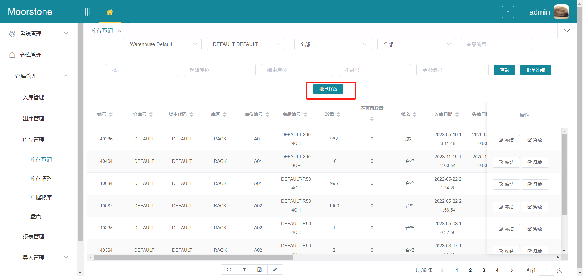Screen dimensions: 583x276
Task: Open the Warehouse Default dropdown
Action: (x=162, y=44)
